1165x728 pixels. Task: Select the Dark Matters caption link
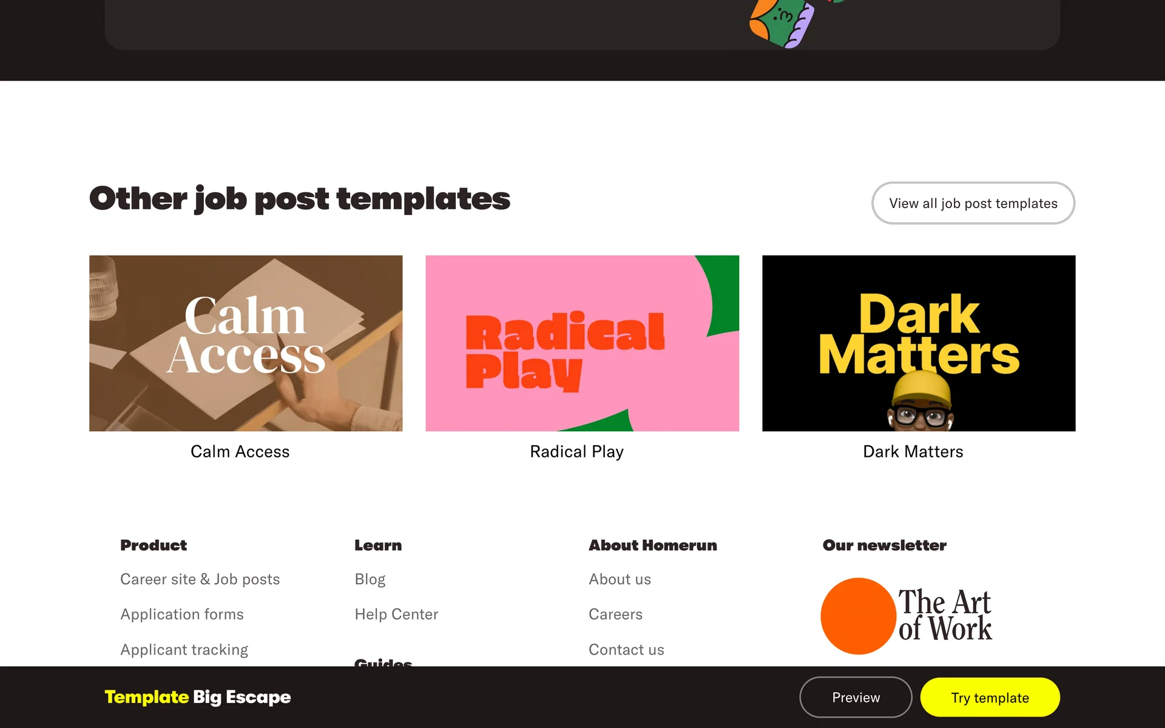coord(913,451)
